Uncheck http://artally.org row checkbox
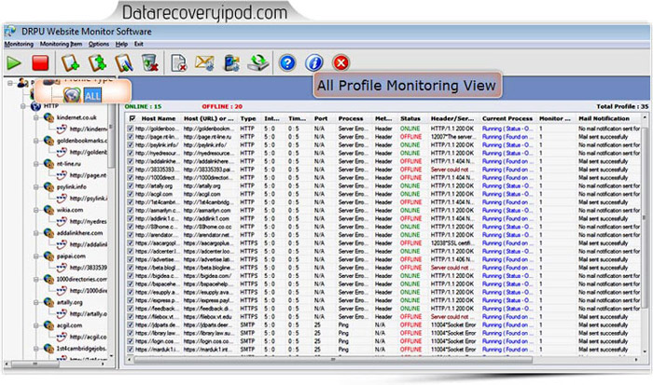The width and height of the screenshot is (653, 385). [131, 186]
